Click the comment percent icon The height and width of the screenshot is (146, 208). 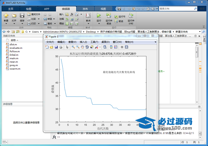(67, 19)
